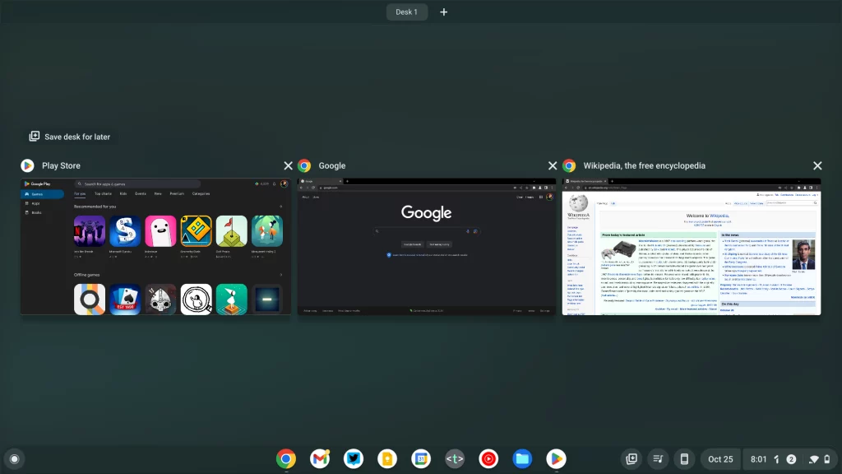This screenshot has width=842, height=474.
Task: Launch Google Keep from the shelf
Action: 387,458
